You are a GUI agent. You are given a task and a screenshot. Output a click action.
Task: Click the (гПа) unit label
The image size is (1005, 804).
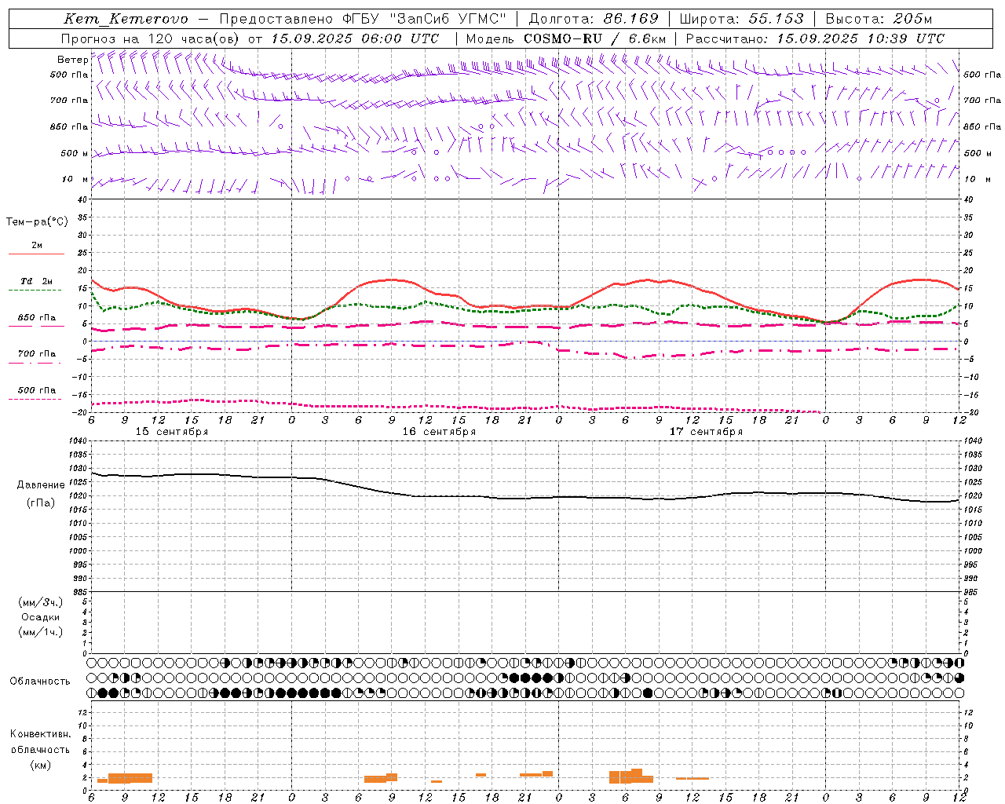tap(41, 503)
